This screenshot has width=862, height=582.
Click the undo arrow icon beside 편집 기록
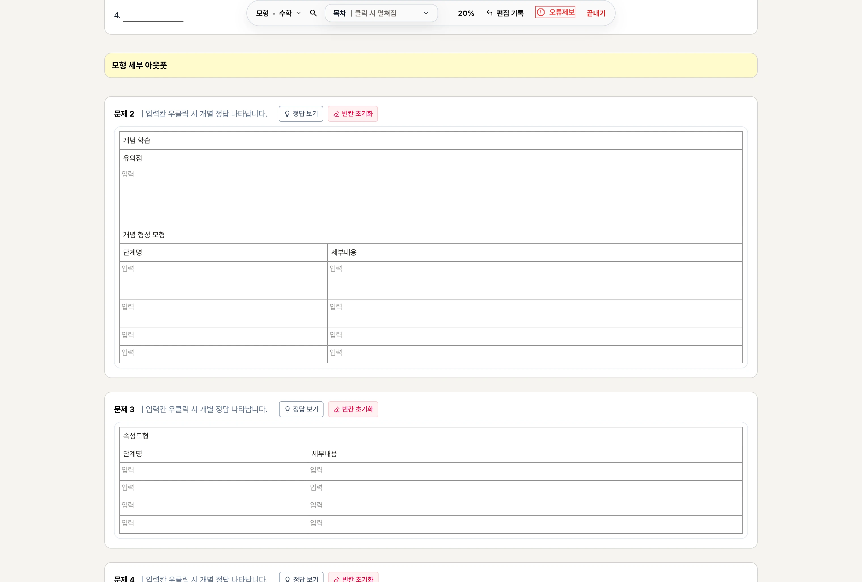tap(489, 13)
